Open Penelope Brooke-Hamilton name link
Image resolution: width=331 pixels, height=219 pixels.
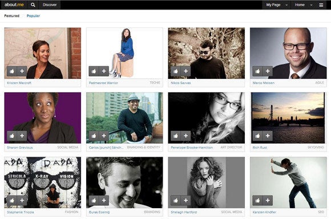(192, 148)
